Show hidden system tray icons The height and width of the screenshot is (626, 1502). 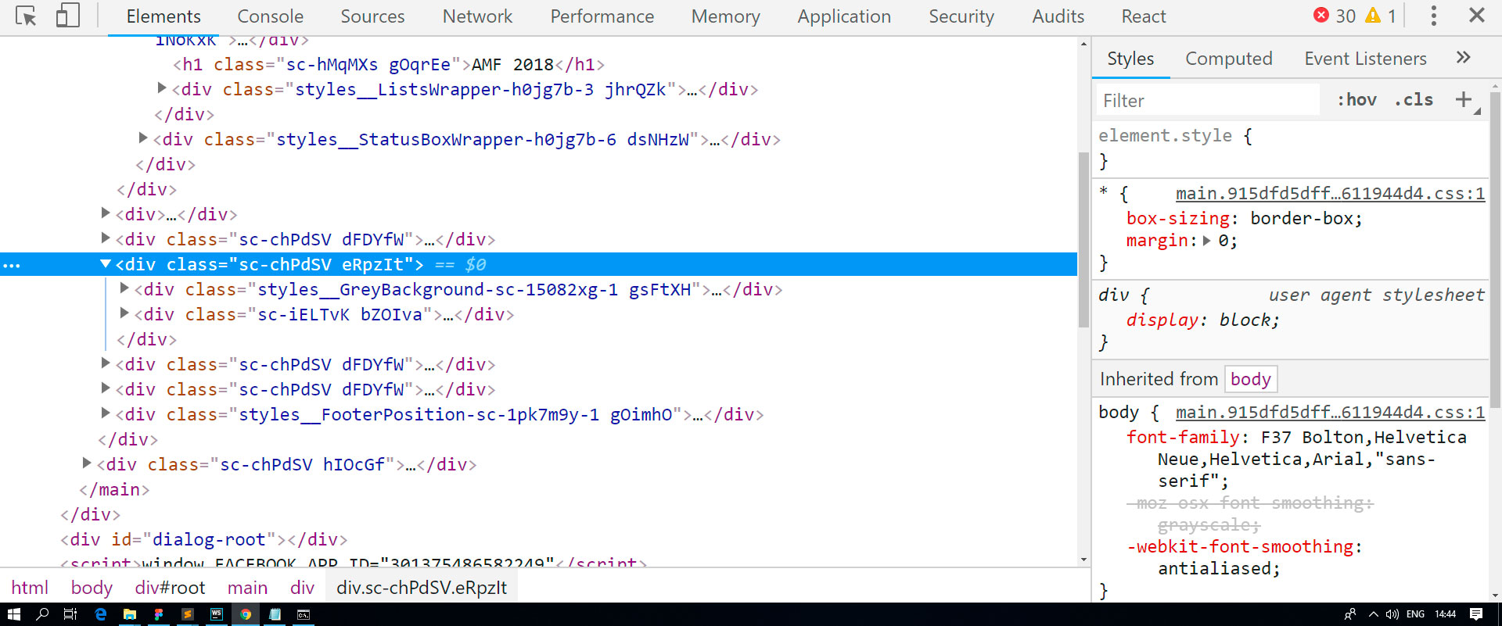[1373, 614]
